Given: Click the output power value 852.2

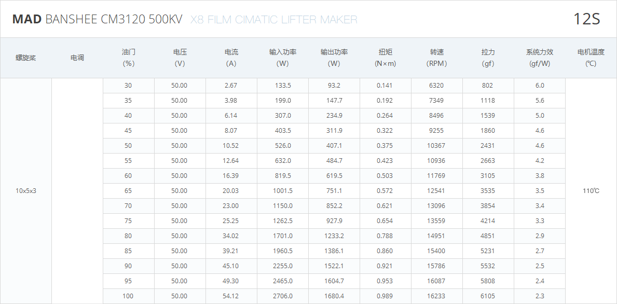Looking at the screenshot, I should tap(334, 205).
